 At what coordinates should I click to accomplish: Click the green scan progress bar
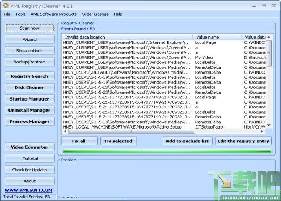click(x=166, y=151)
